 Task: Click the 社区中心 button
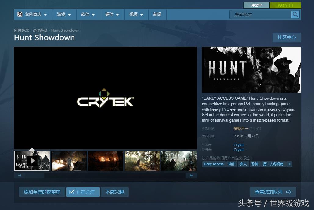click(287, 37)
